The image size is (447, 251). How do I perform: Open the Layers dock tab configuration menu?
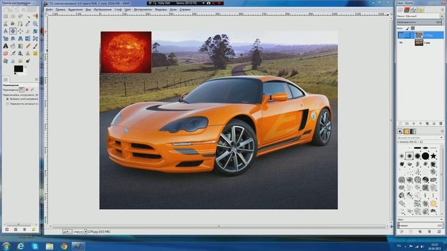[442, 10]
